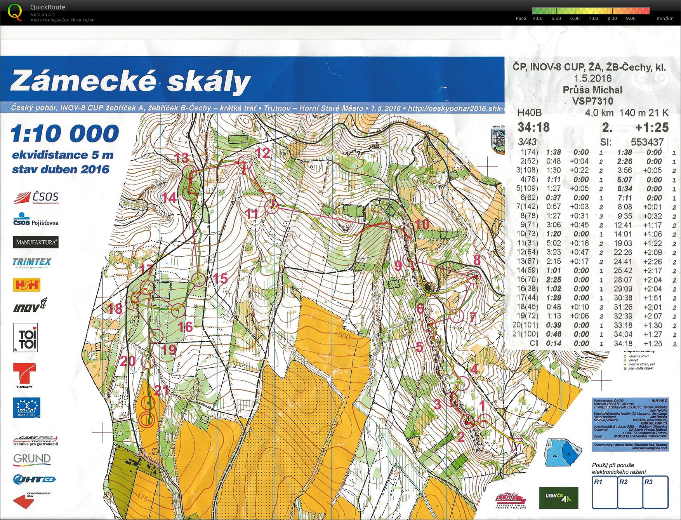Click the ČSOS sponsor logo
This screenshot has height=520, width=681.
point(36,197)
